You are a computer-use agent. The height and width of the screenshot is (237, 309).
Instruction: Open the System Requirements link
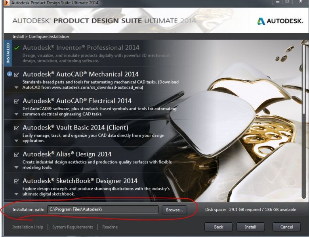(x=72, y=227)
